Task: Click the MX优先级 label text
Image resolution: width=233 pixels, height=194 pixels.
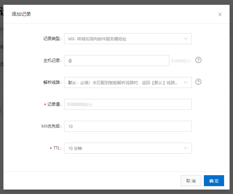Action: [x=51, y=126]
